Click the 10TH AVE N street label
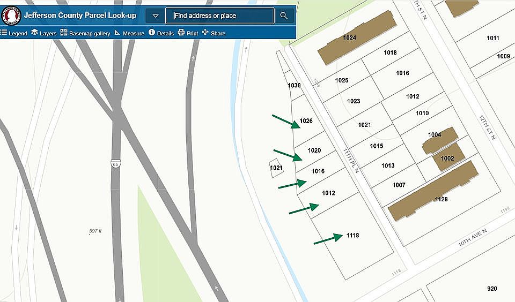 473,237
